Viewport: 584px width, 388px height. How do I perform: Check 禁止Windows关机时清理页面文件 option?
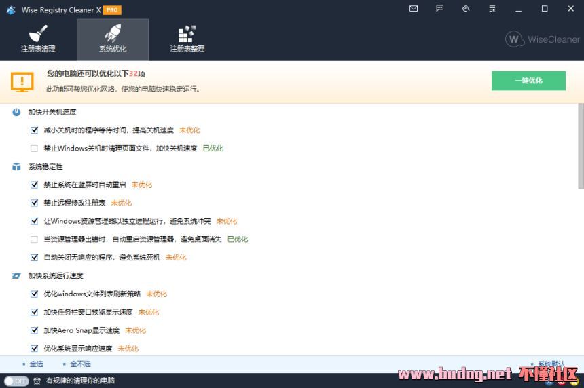tap(34, 149)
